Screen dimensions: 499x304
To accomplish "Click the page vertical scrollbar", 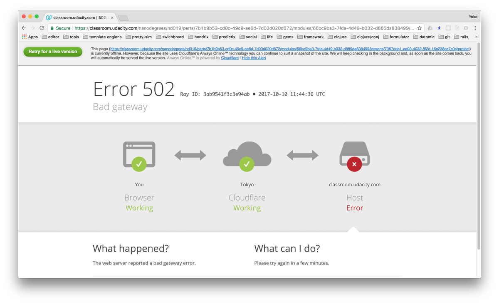I will (479, 146).
